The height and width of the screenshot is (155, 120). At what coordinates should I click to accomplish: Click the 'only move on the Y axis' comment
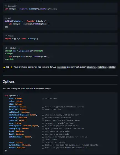coord(56,134)
